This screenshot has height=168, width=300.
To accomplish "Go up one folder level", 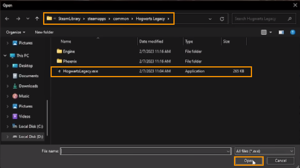I will point(37,19).
